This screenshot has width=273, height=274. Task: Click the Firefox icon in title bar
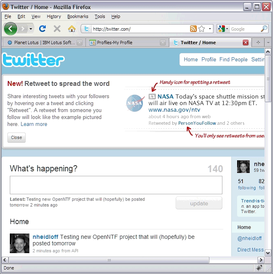click(x=5, y=7)
